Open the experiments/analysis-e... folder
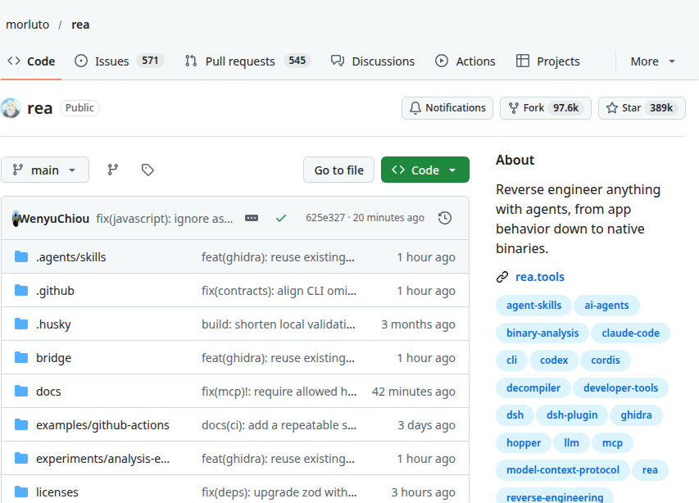 pos(102,459)
